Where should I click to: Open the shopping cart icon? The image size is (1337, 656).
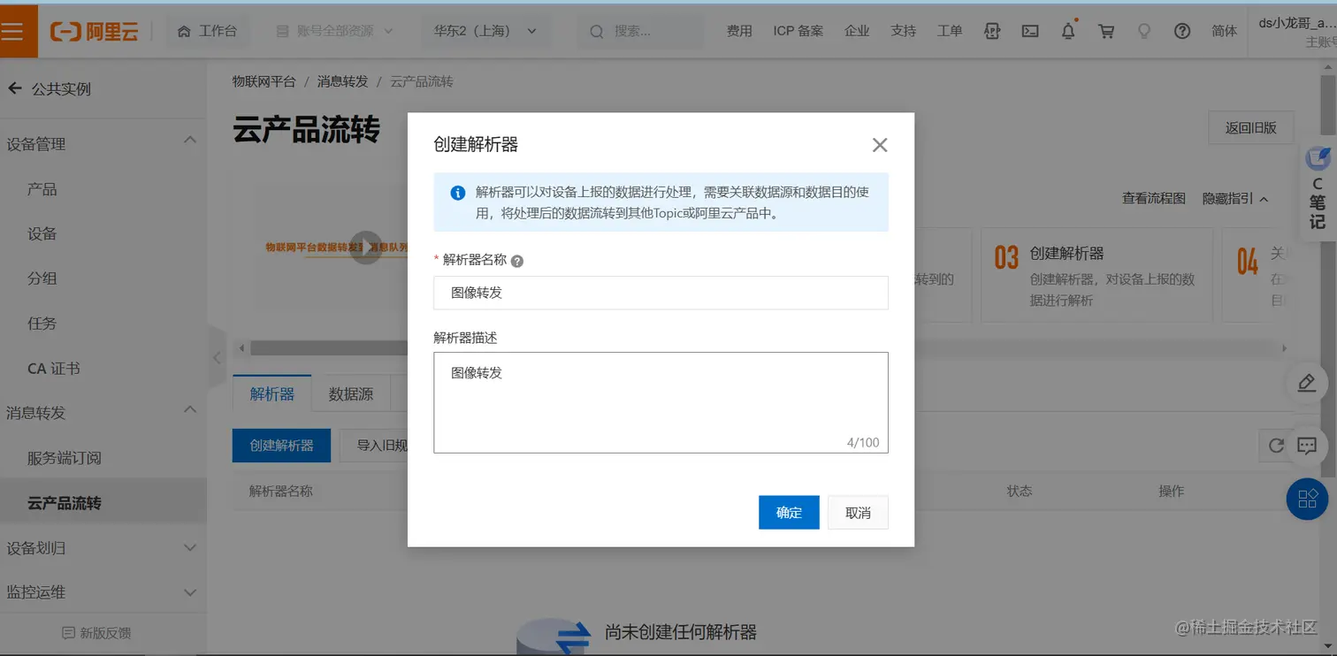pyautogui.click(x=1105, y=30)
